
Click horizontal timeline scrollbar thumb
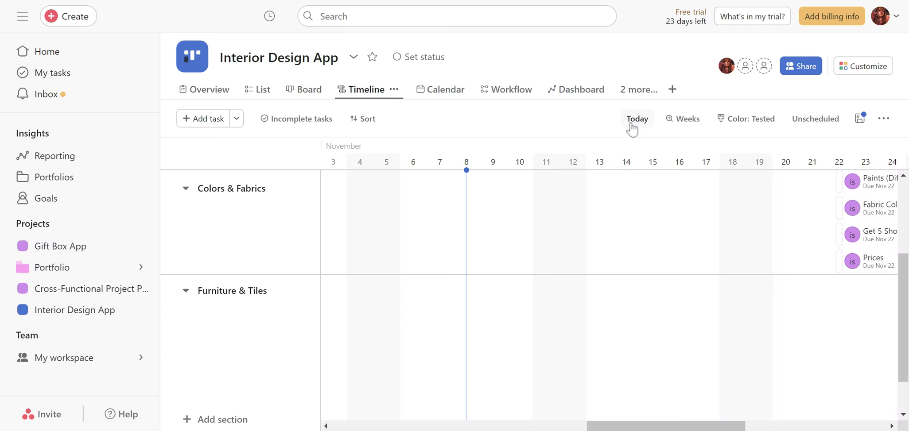click(666, 426)
